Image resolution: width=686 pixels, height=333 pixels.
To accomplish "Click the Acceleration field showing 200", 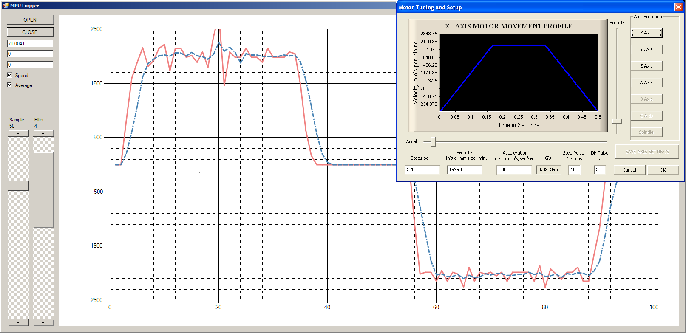I will pos(514,169).
